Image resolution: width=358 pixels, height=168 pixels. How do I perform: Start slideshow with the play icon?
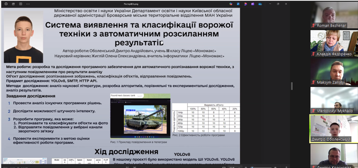(21, 4)
